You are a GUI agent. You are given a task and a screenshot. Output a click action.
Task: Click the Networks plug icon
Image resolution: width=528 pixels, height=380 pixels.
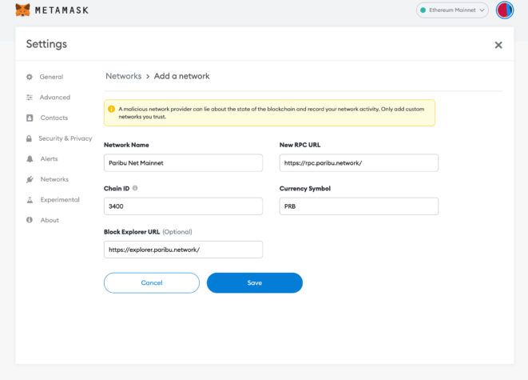pyautogui.click(x=30, y=179)
